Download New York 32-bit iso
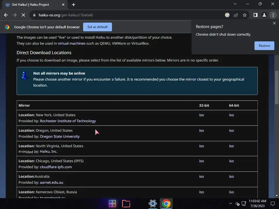The height and width of the screenshot is (209, 279). coord(201,115)
